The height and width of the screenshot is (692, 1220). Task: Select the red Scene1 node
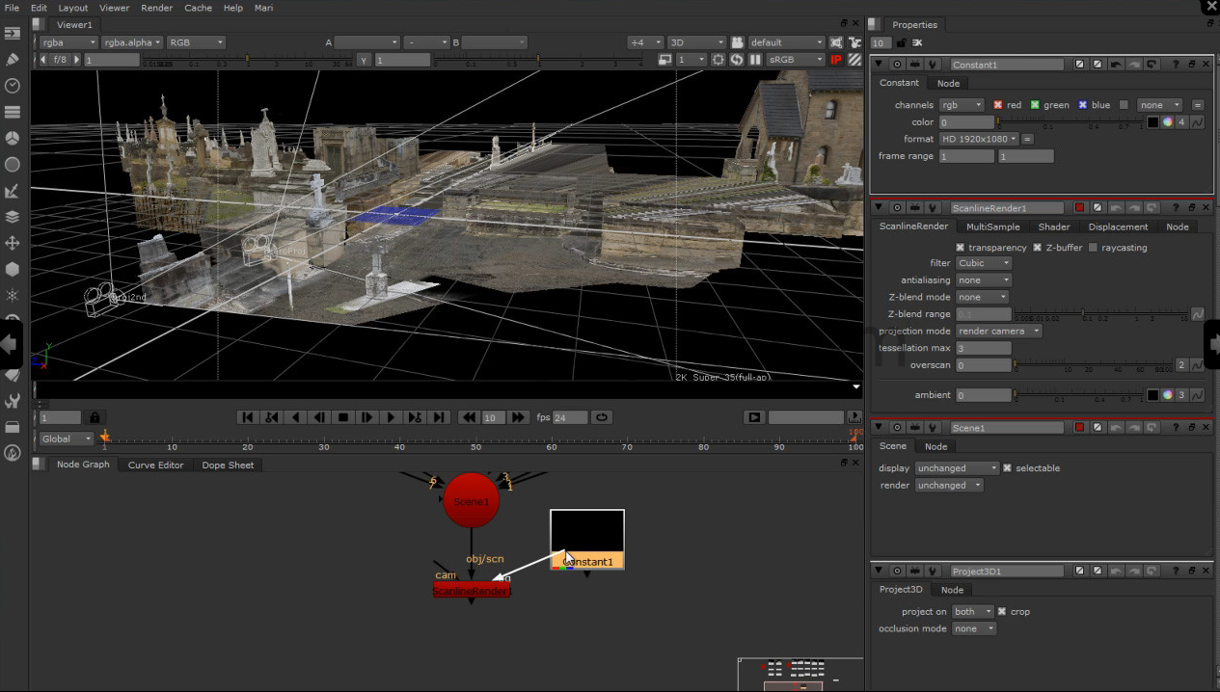pyautogui.click(x=471, y=501)
